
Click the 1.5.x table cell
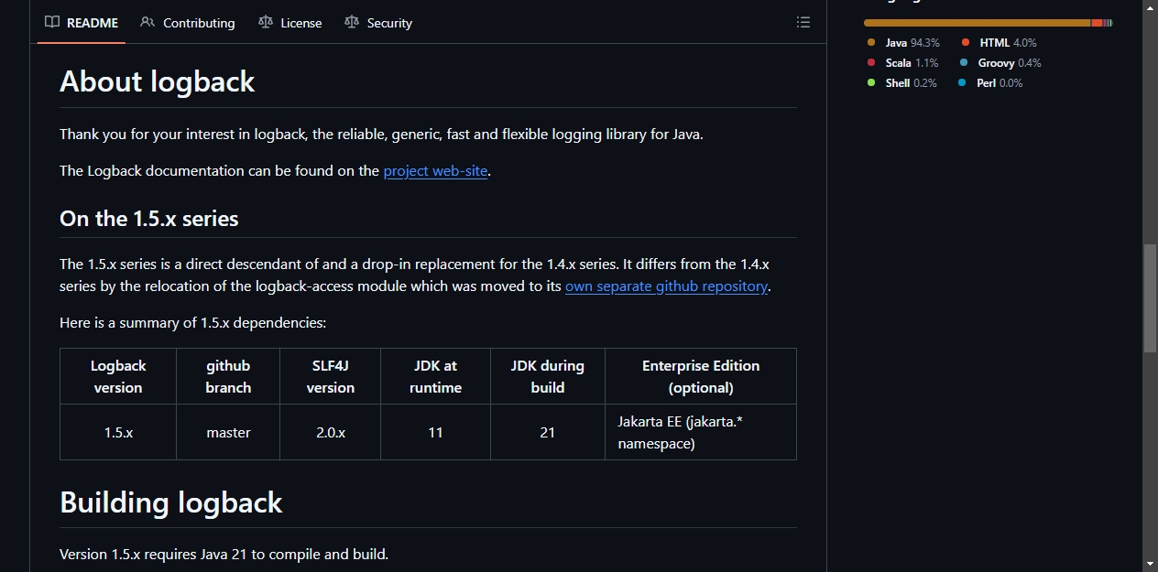point(118,432)
